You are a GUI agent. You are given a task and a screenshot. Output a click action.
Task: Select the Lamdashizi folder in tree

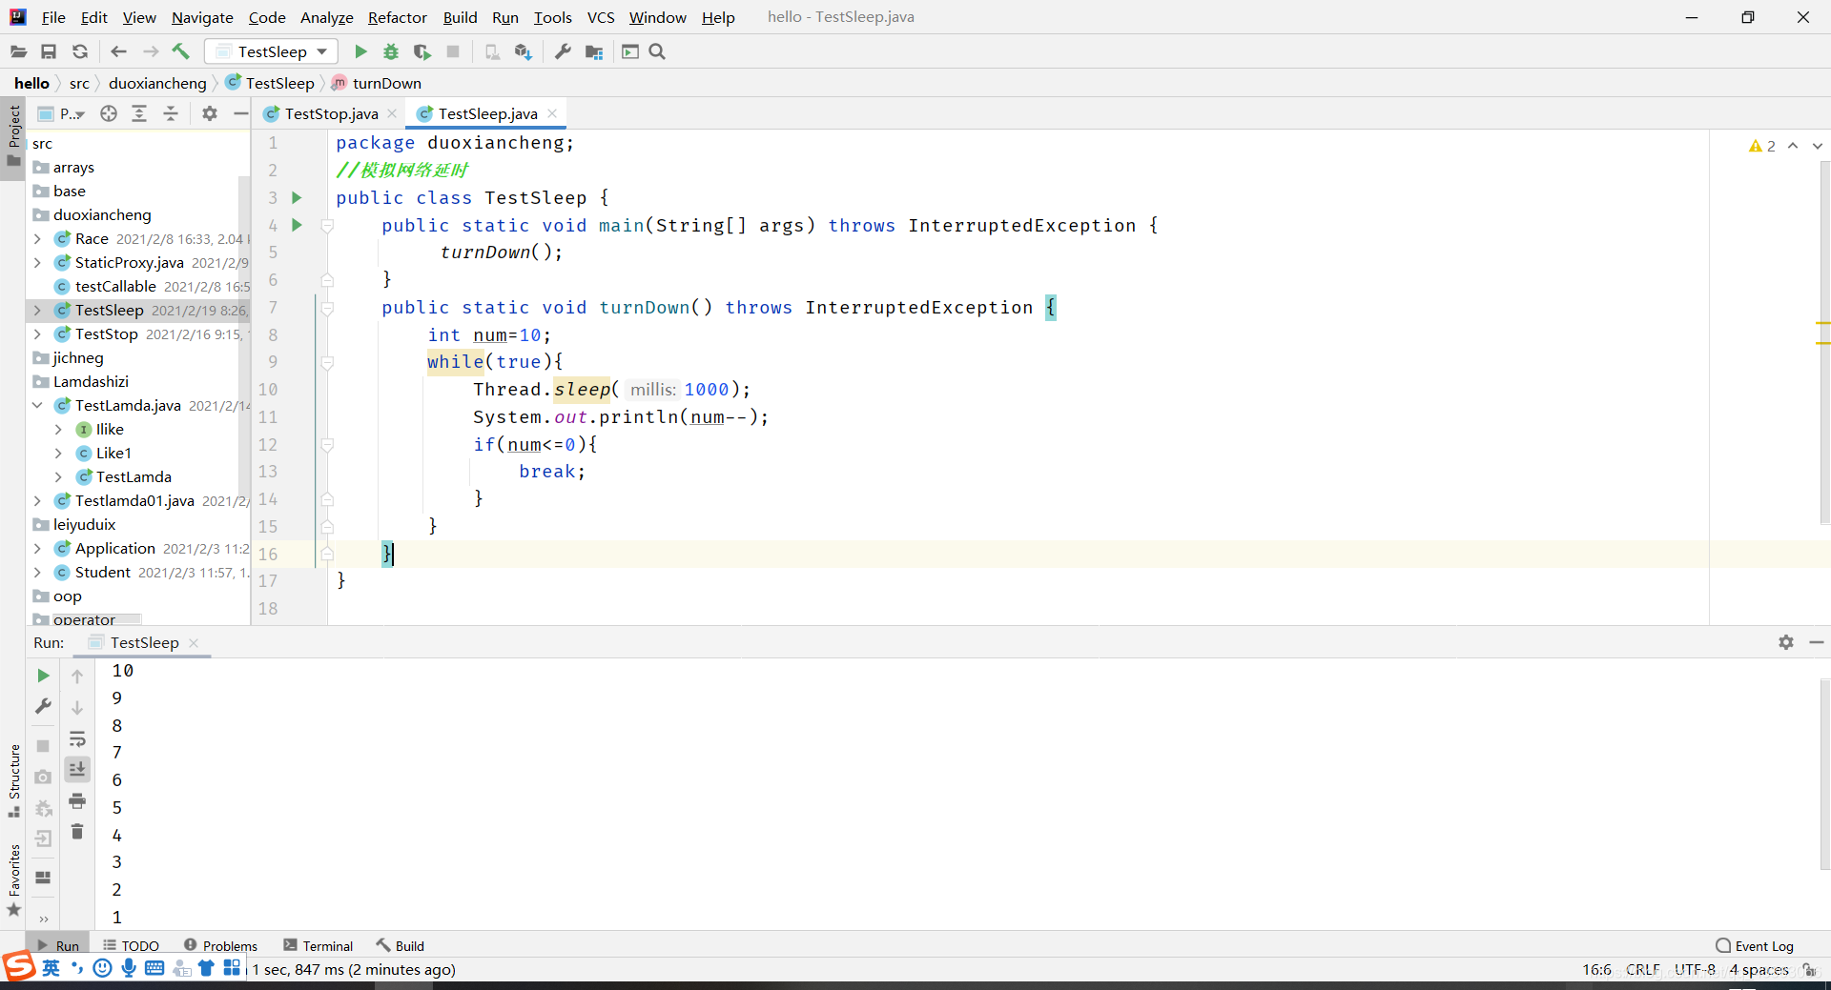pyautogui.click(x=91, y=381)
